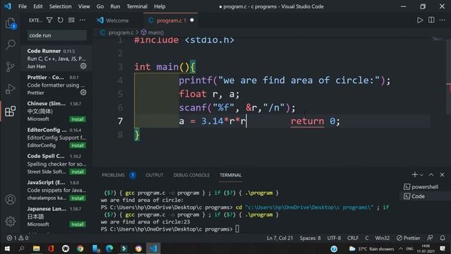
Task: Close the terminal panel
Action: click(442, 174)
